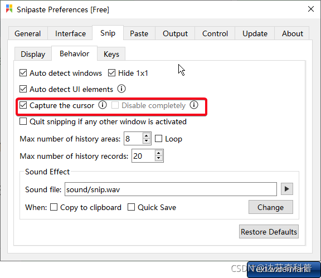Increase max number of history records
The width and height of the screenshot is (321, 278).
coord(159,153)
